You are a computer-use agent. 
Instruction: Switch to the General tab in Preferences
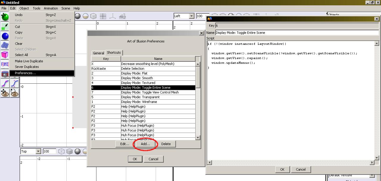tap(98, 53)
